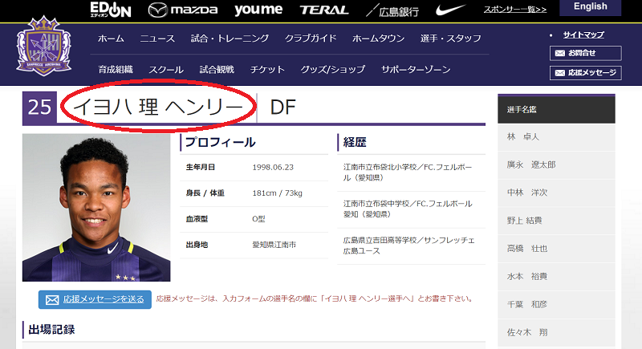The height and width of the screenshot is (349, 642).
Task: Open the 育成組織 menu item
Action: [116, 70]
